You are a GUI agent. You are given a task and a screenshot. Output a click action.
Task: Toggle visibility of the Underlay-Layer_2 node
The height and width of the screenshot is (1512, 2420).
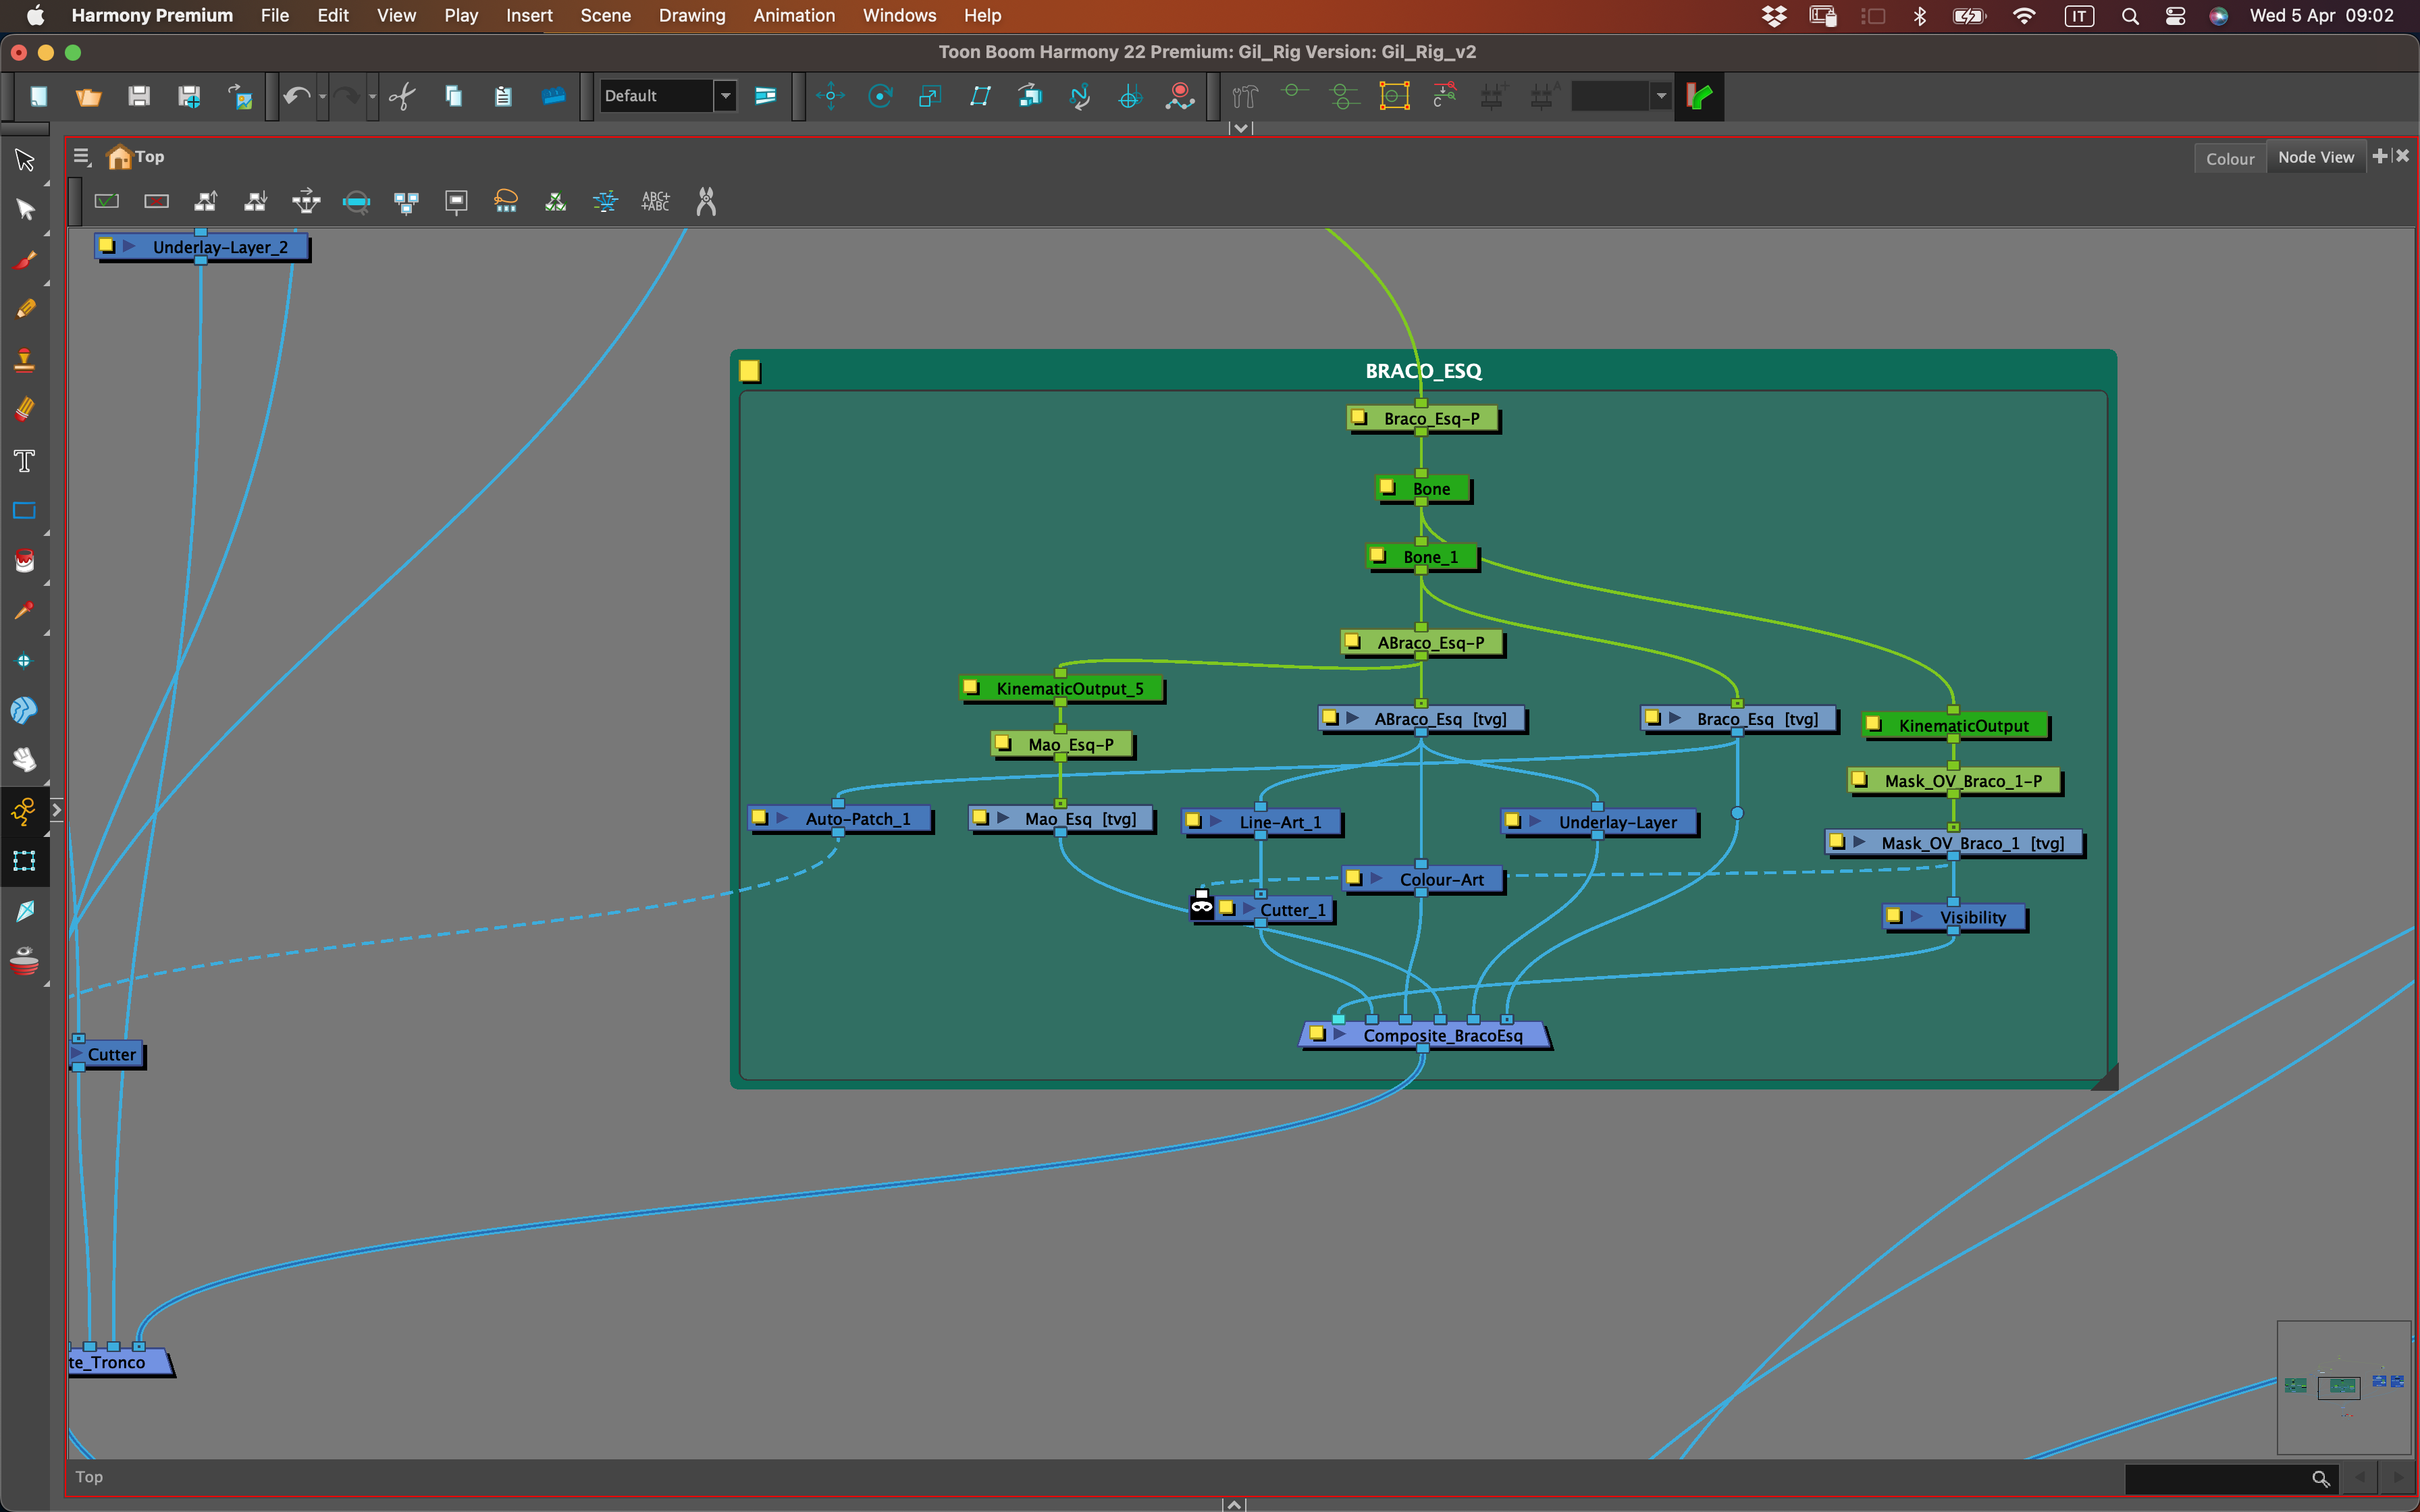click(106, 245)
